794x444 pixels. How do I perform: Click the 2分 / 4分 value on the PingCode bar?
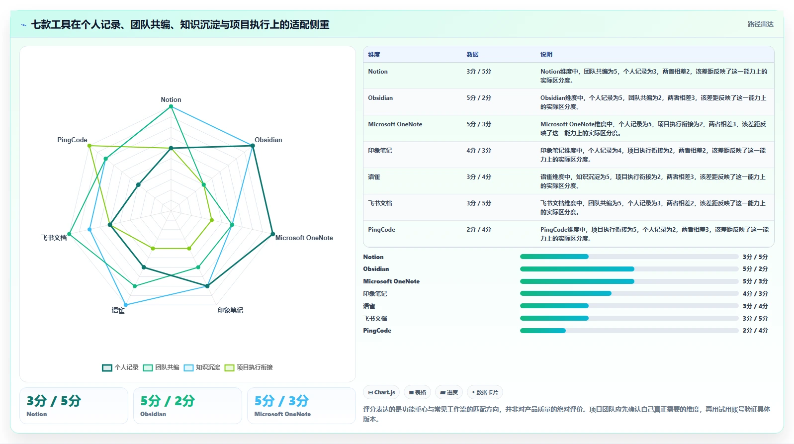pyautogui.click(x=755, y=331)
